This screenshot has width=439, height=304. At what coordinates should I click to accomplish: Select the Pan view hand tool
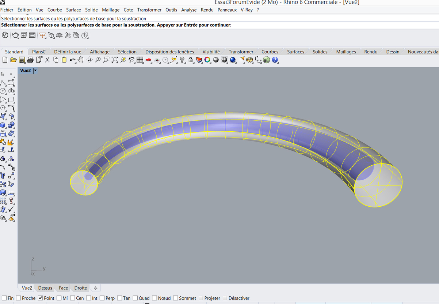click(81, 60)
